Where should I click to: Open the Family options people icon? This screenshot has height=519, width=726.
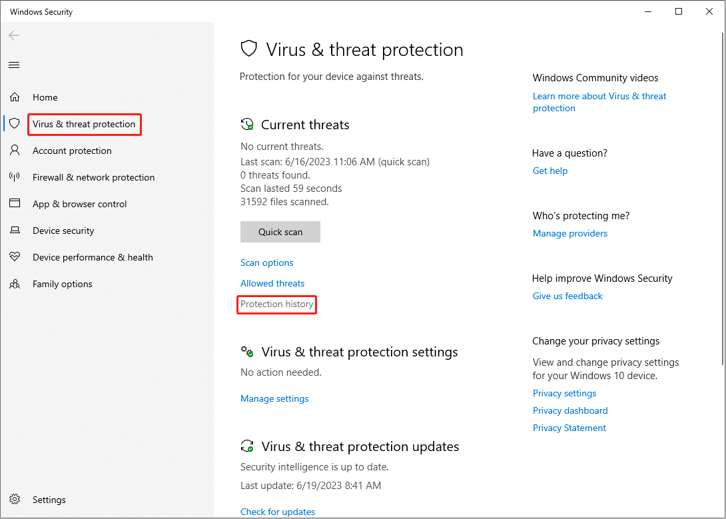click(x=15, y=284)
